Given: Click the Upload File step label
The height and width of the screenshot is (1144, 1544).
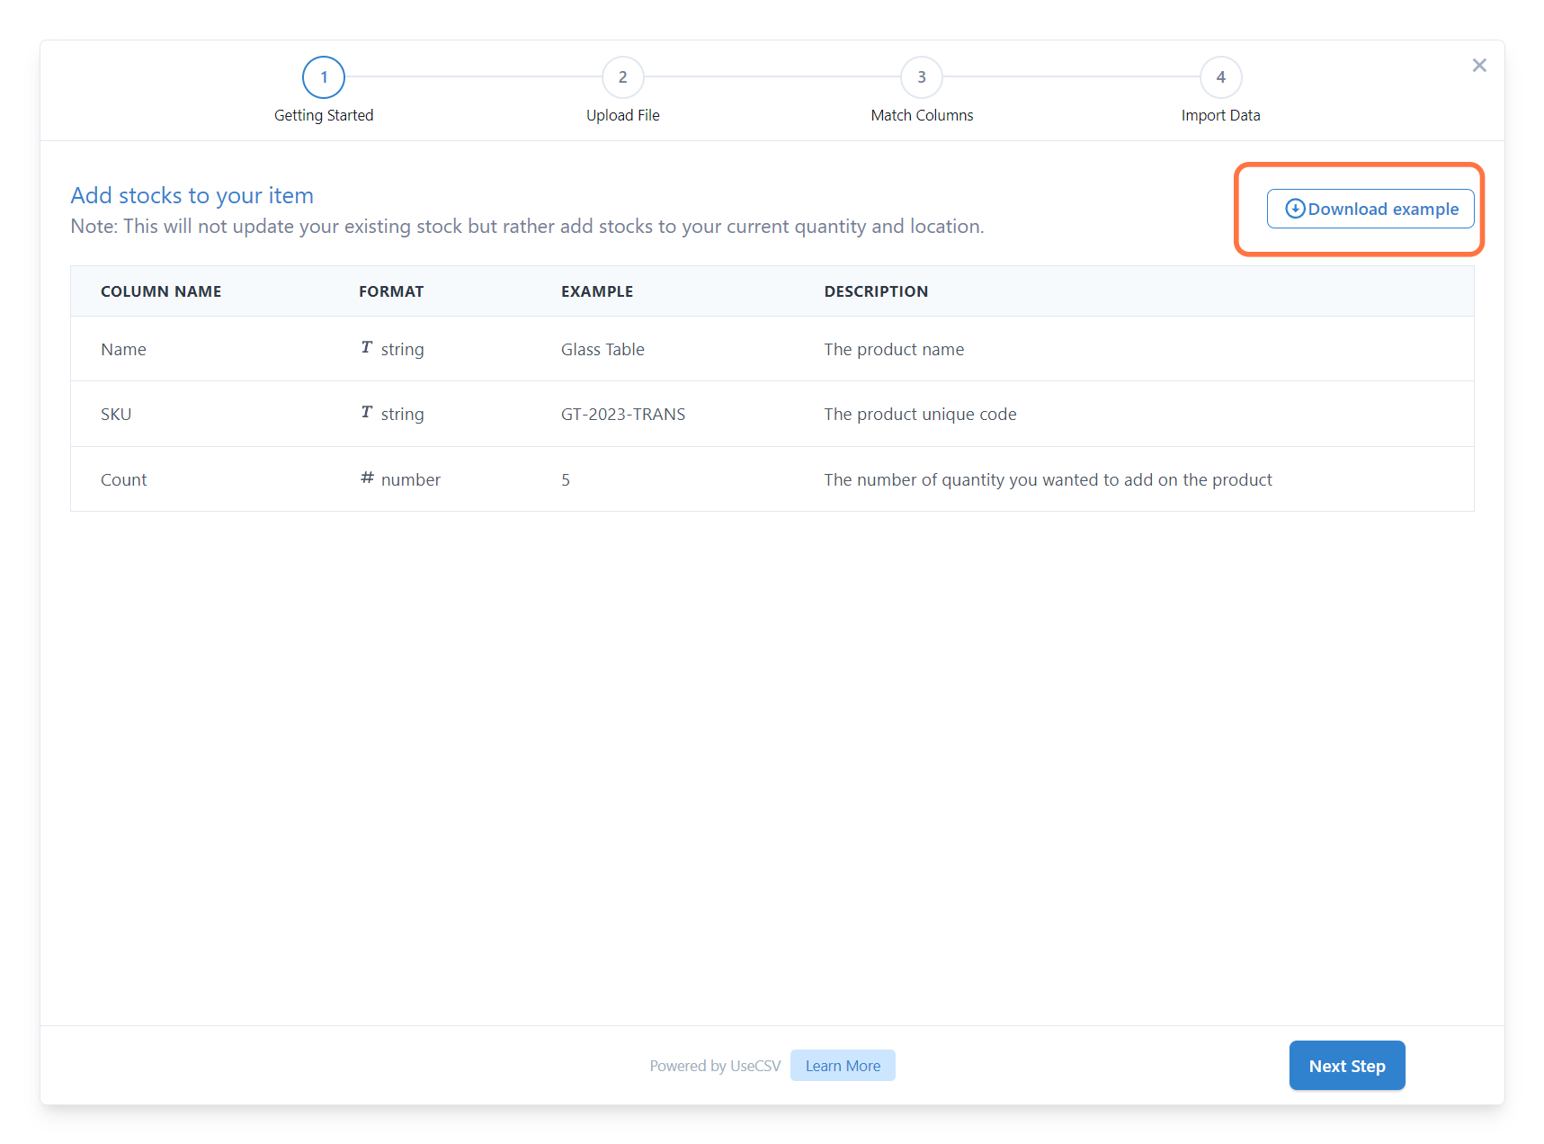Looking at the screenshot, I should 622,115.
